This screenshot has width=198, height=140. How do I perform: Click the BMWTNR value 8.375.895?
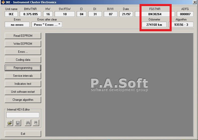(x=30, y=14)
